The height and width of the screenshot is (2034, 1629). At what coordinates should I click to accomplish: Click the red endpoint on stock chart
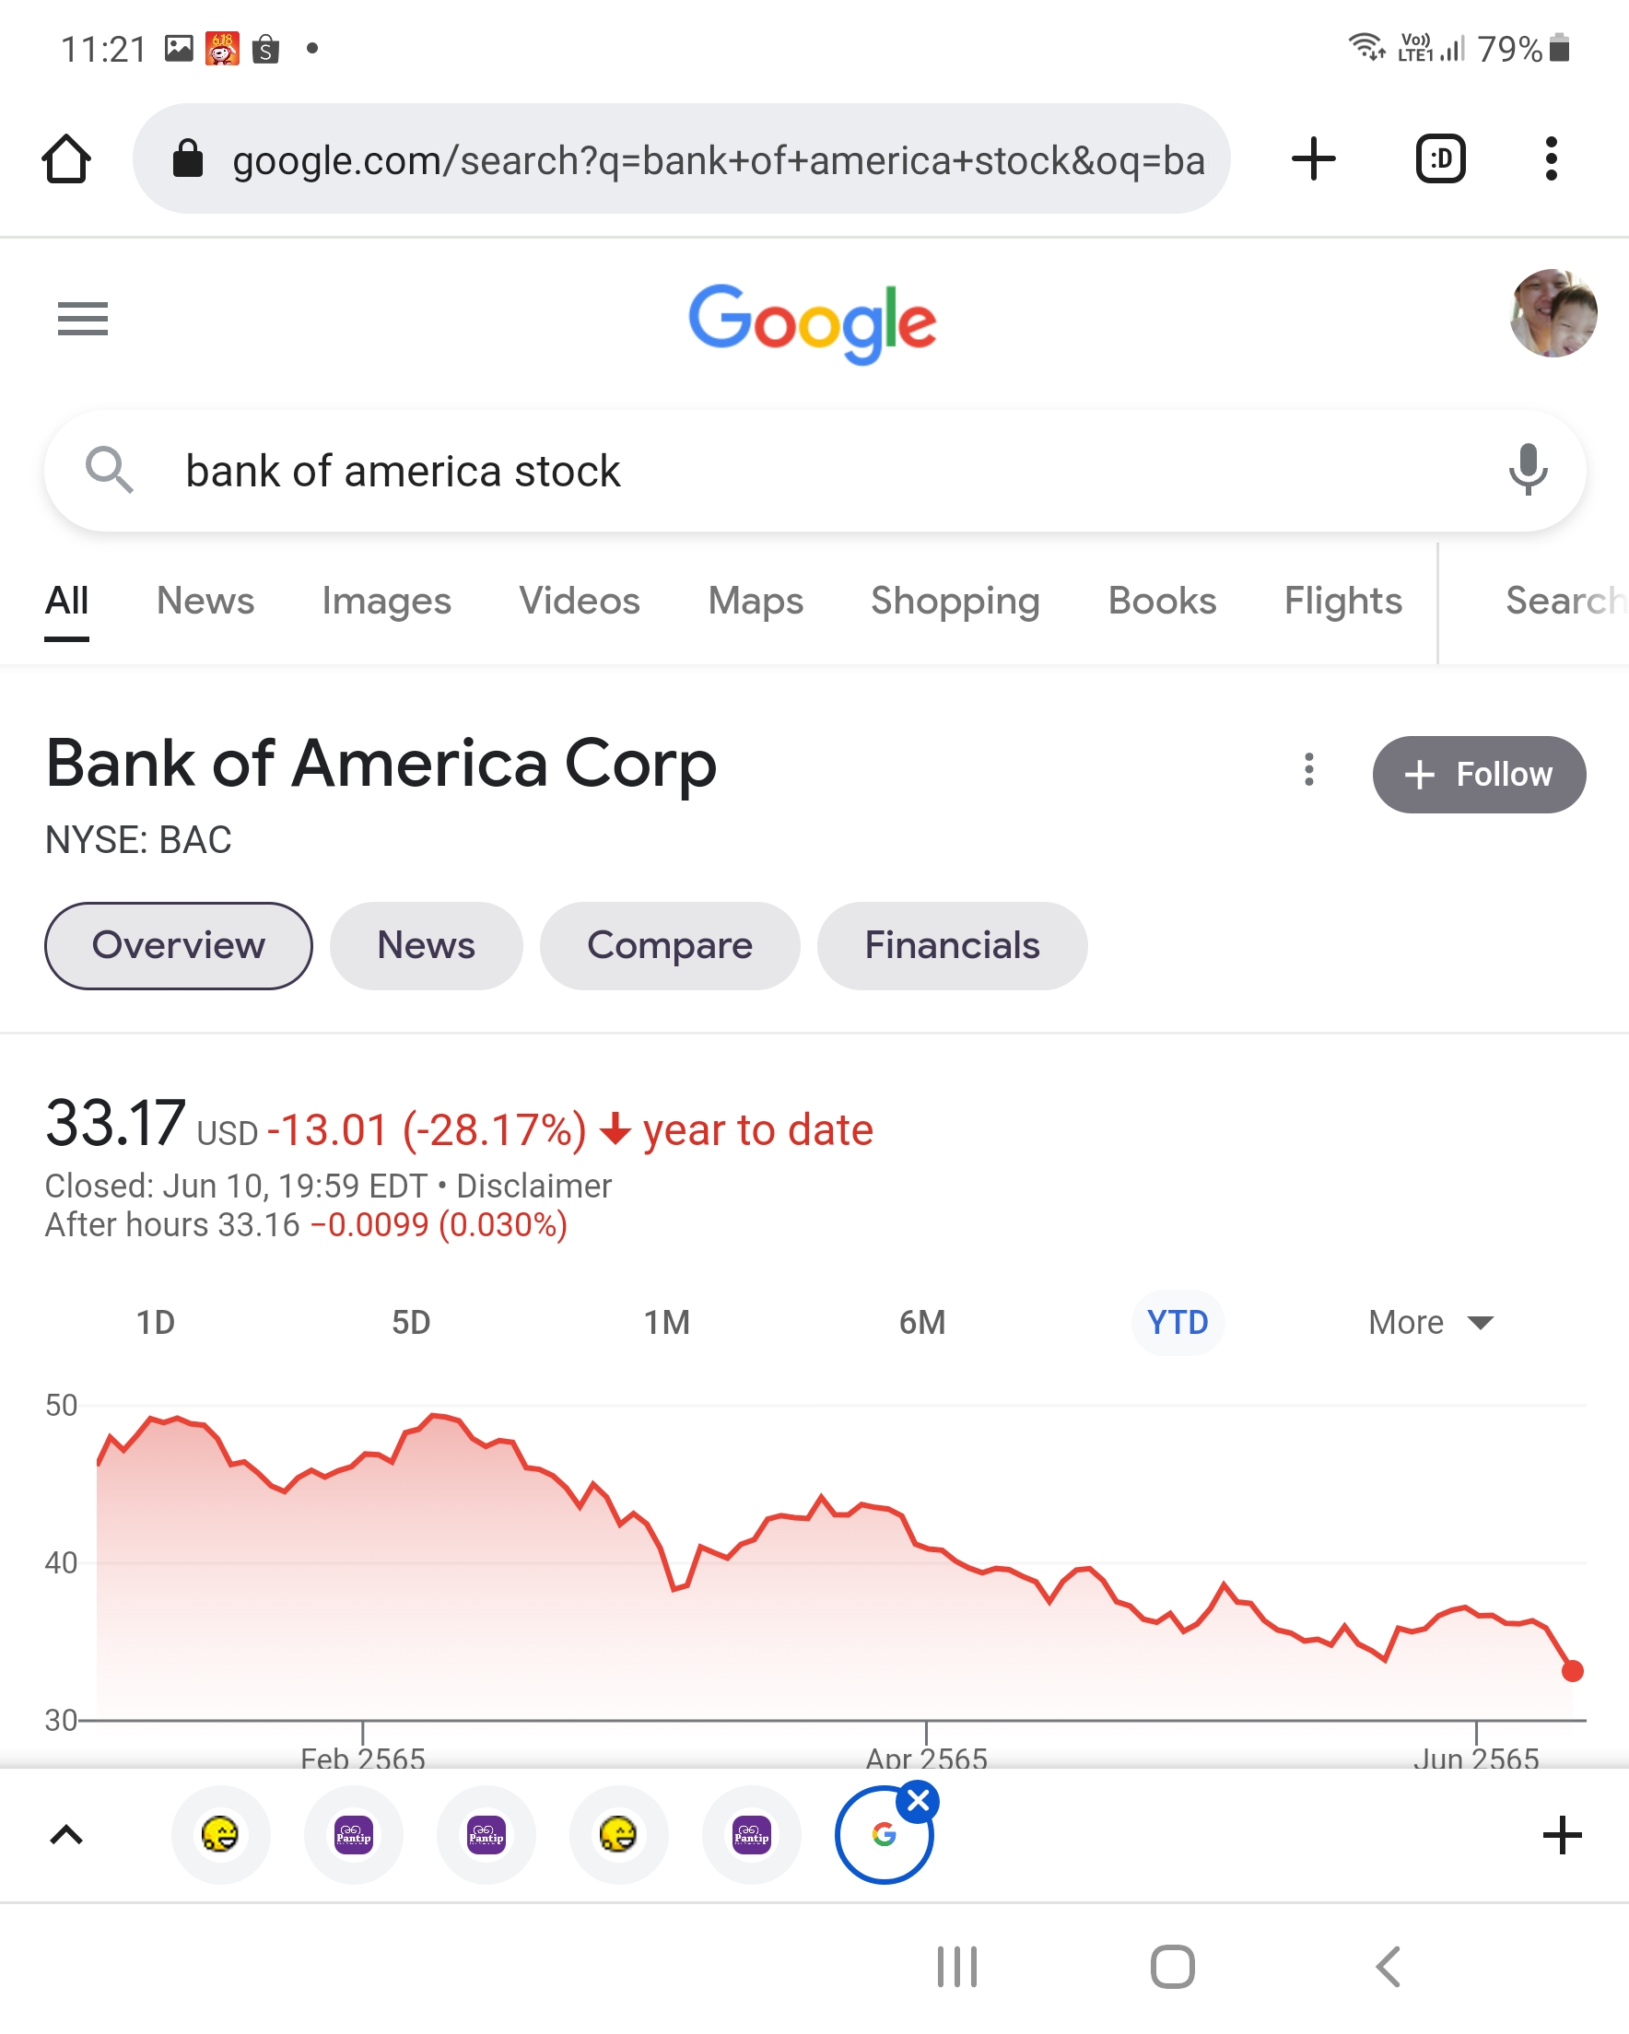(x=1572, y=1672)
